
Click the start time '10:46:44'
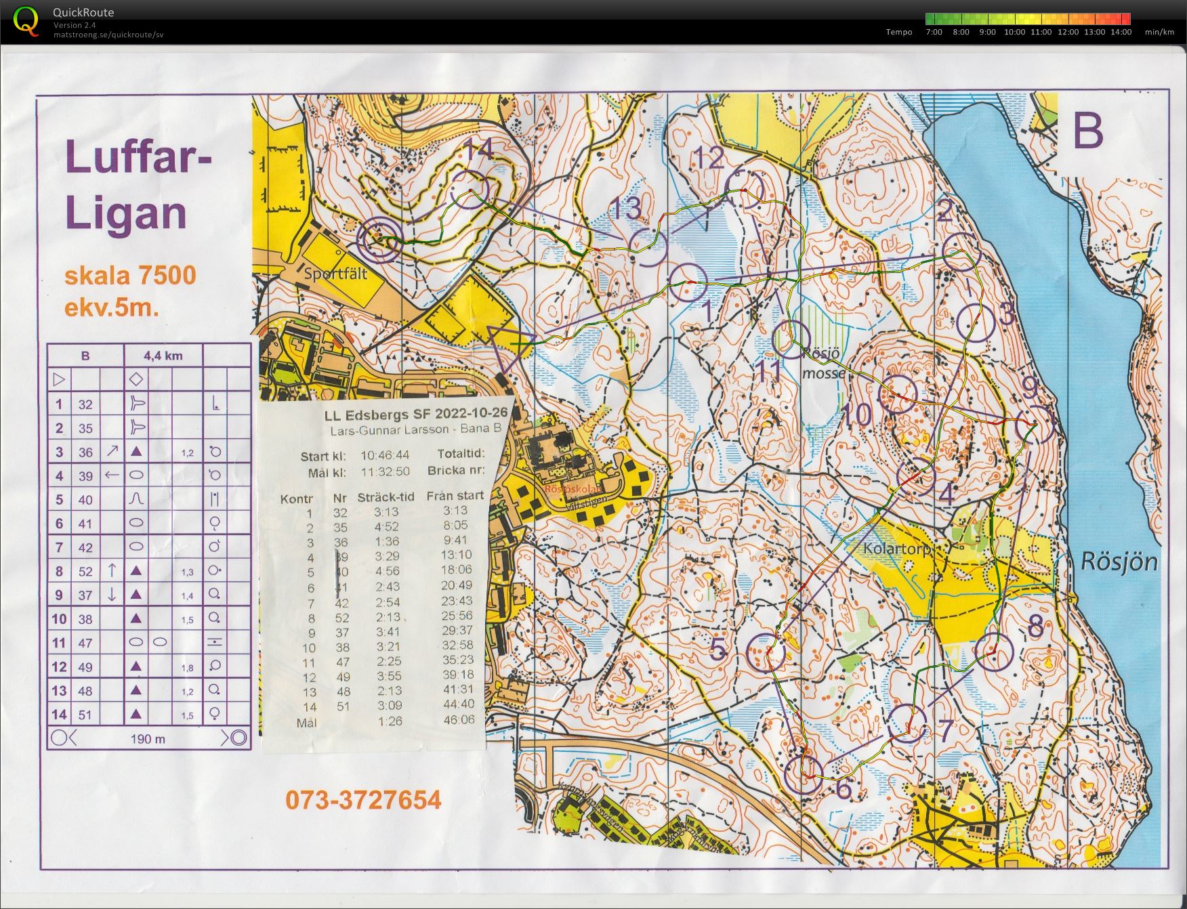pyautogui.click(x=385, y=456)
